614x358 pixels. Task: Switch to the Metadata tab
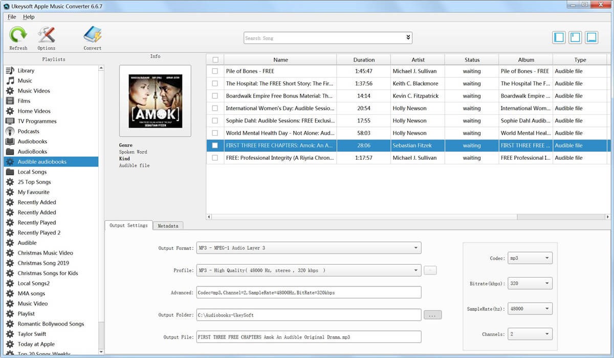(168, 226)
